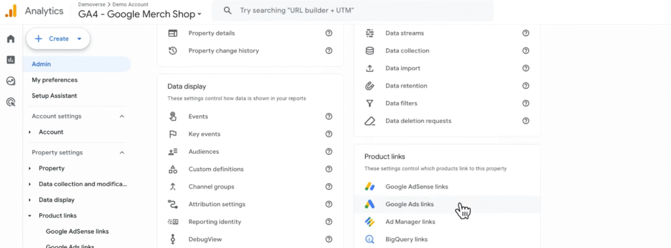Click the search magnifier icon
671x248 pixels.
tap(227, 10)
